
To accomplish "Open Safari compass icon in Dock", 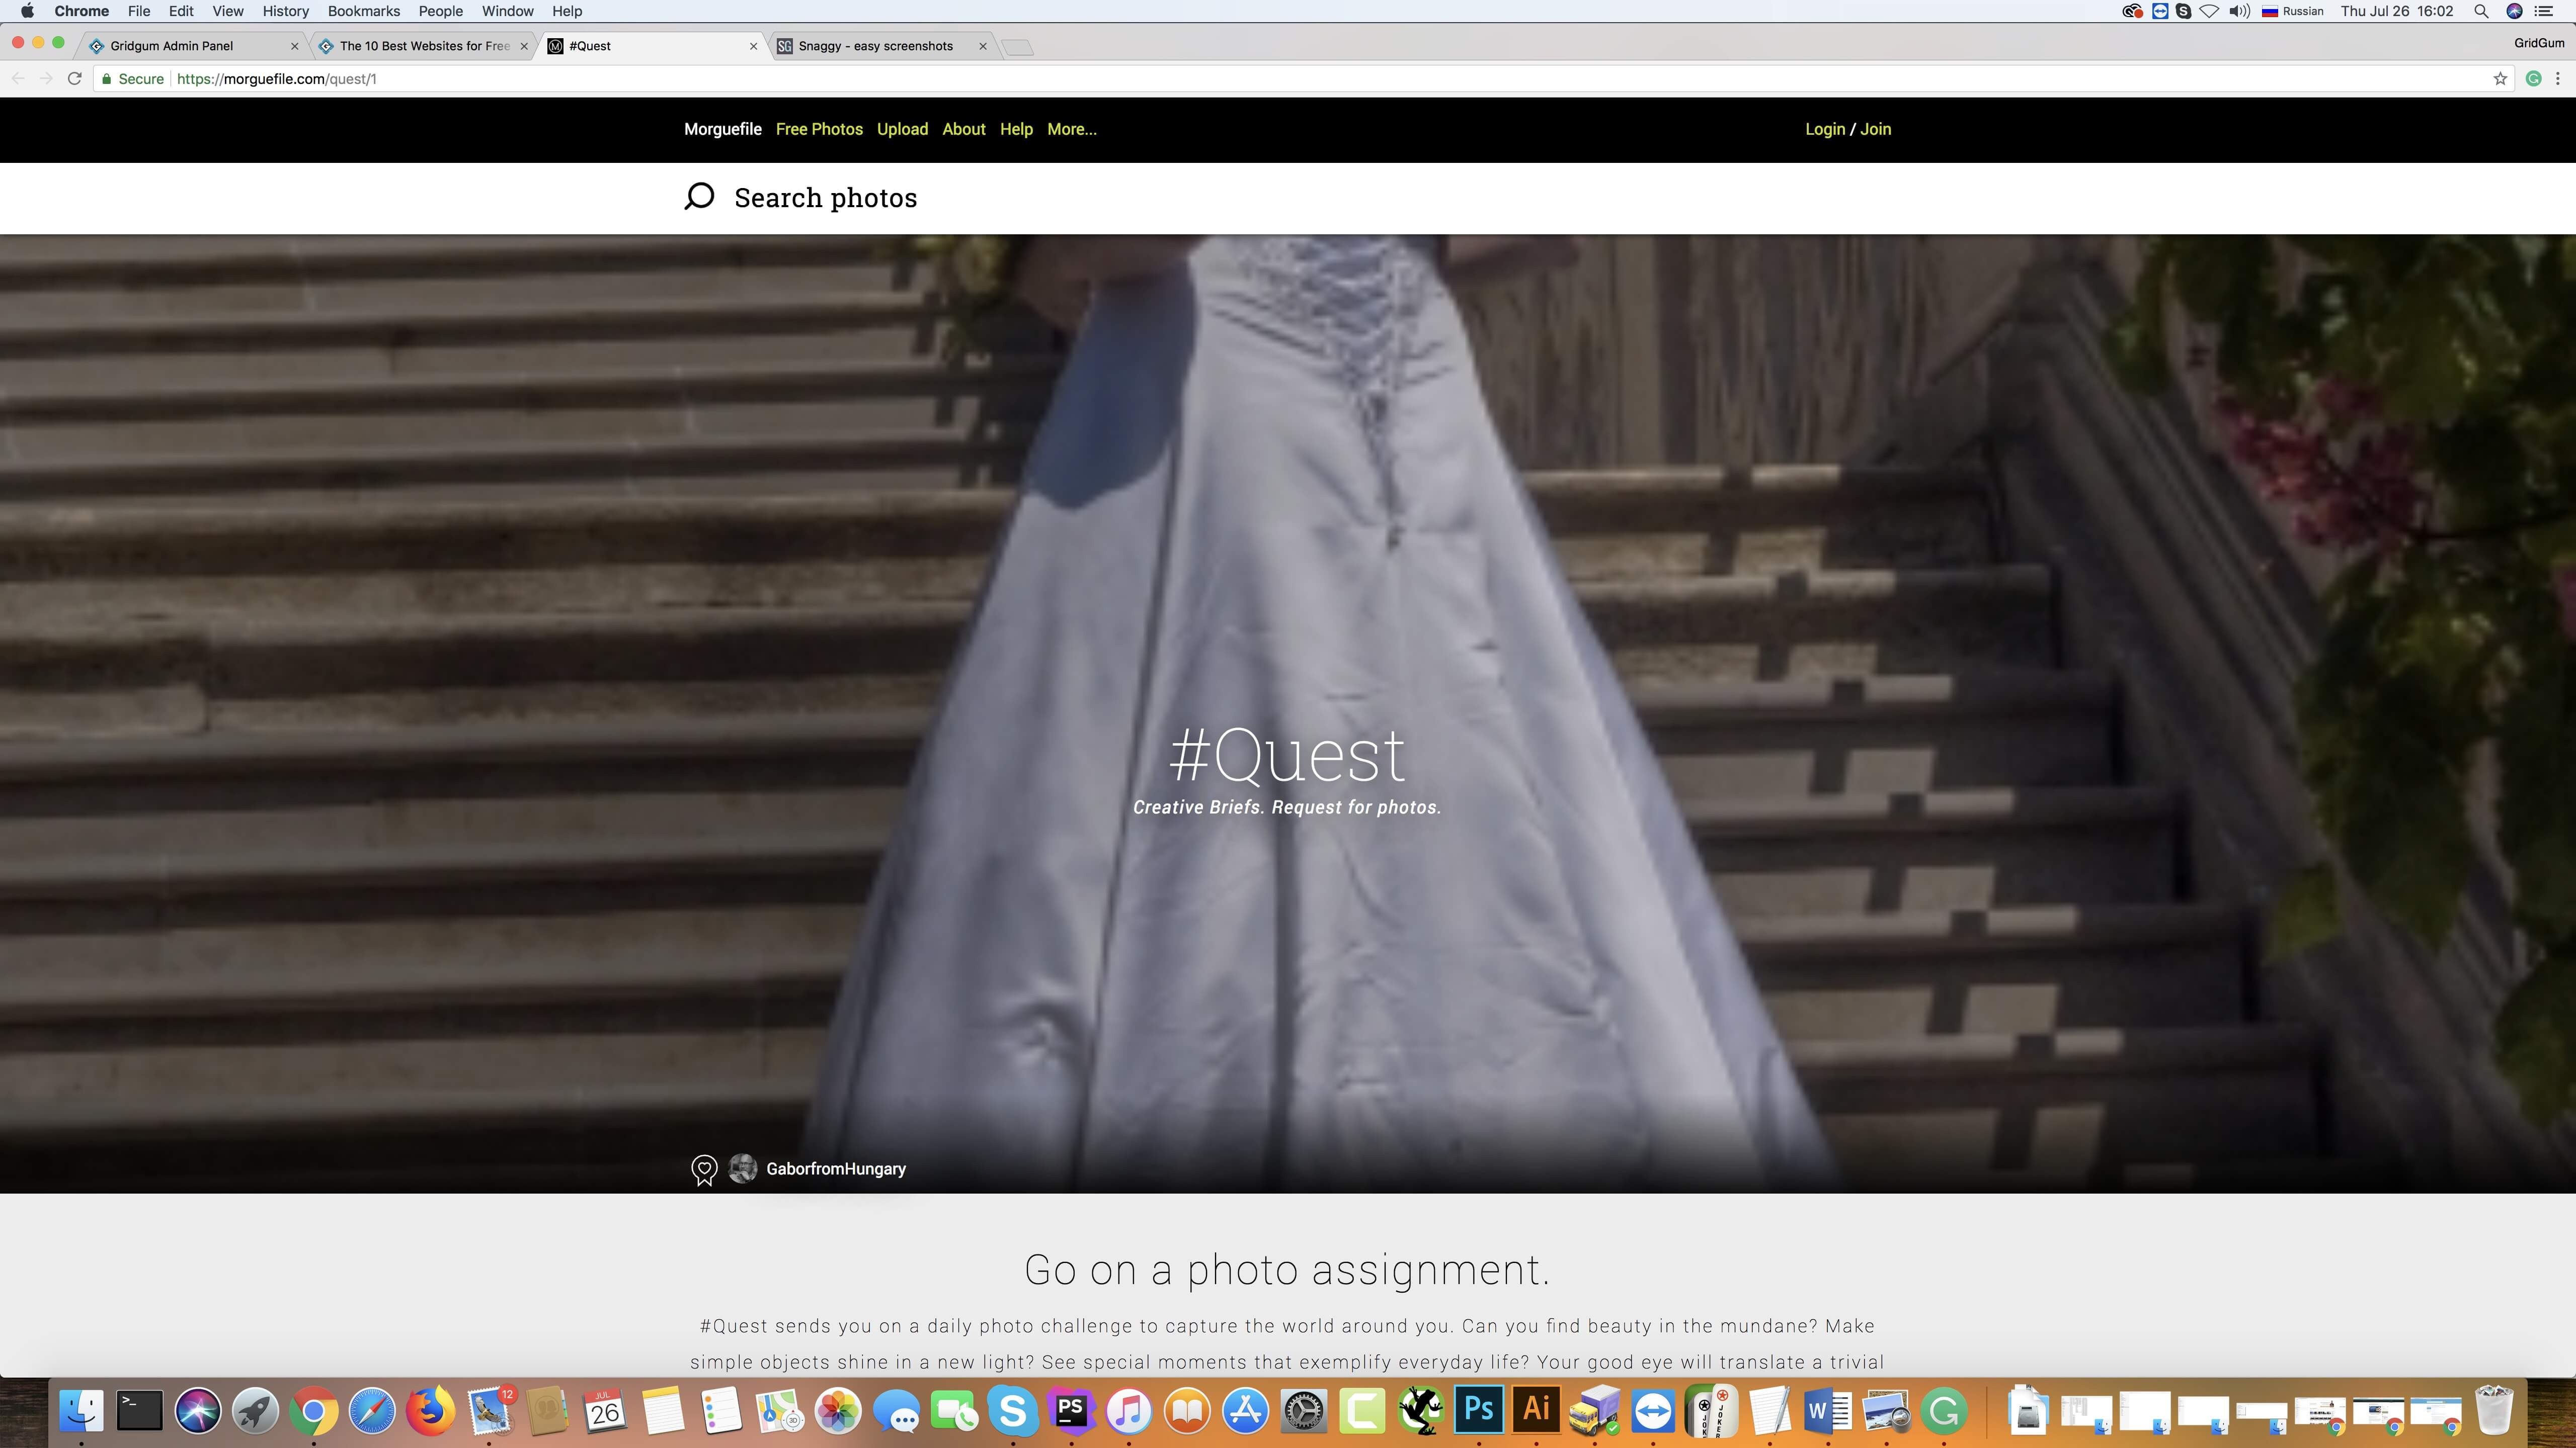I will tap(372, 1411).
